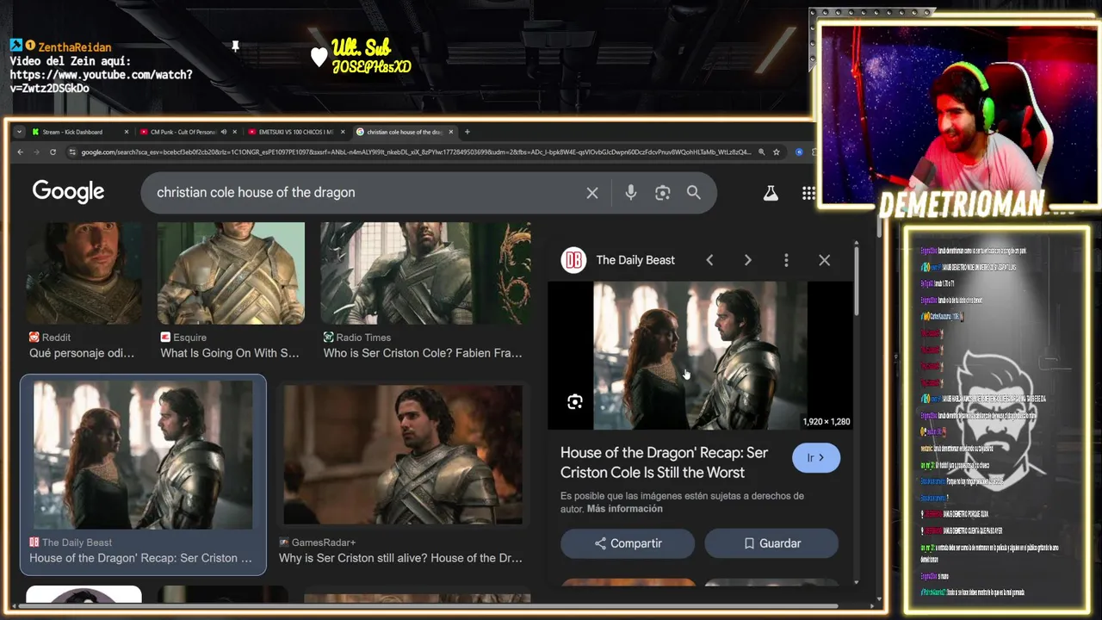
Task: Open the large Ser Criston Cole preview image
Action: click(x=700, y=355)
